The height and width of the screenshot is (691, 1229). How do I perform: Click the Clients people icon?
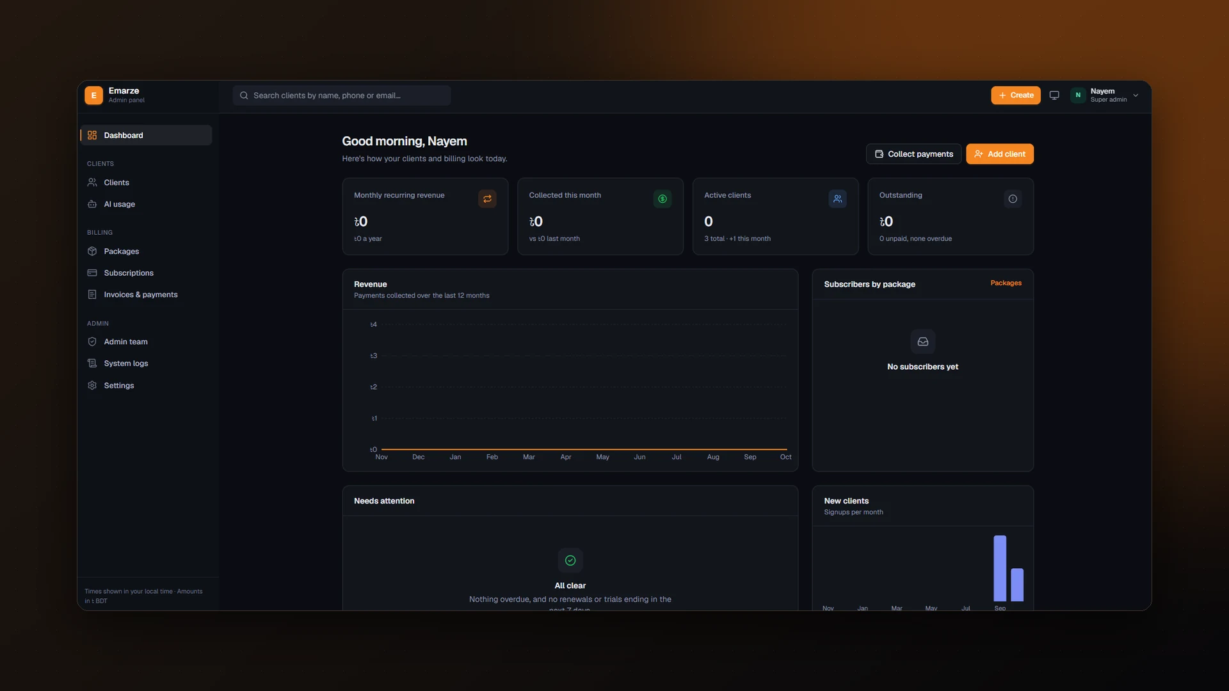pyautogui.click(x=92, y=182)
